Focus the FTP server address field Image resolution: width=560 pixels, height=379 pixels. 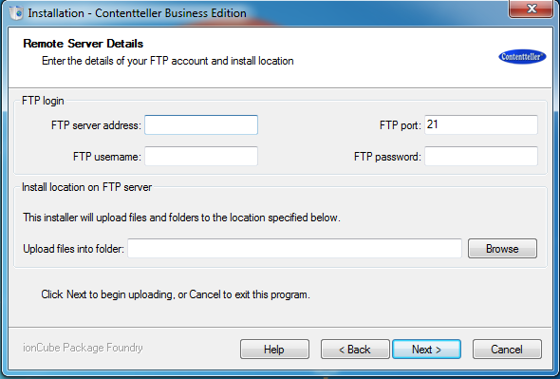pos(201,124)
